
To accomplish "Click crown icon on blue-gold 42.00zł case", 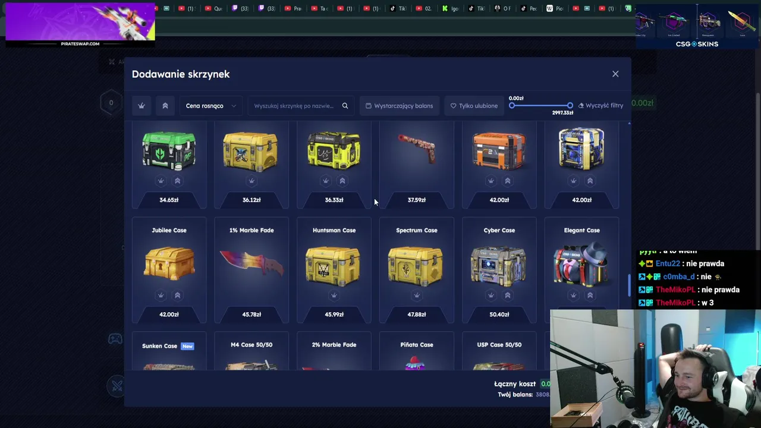I will (574, 181).
